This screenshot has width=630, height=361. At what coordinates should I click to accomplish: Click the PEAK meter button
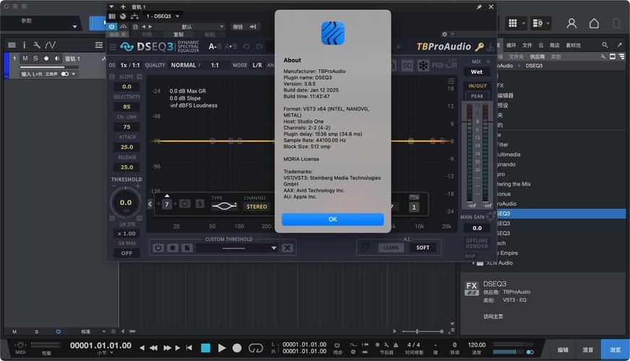click(477, 96)
